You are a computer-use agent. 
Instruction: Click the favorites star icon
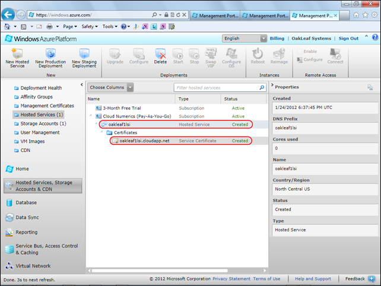(365, 15)
